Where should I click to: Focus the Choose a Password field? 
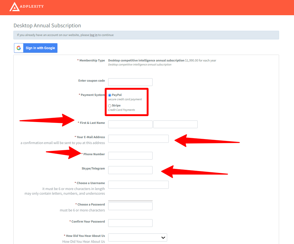click(130, 206)
